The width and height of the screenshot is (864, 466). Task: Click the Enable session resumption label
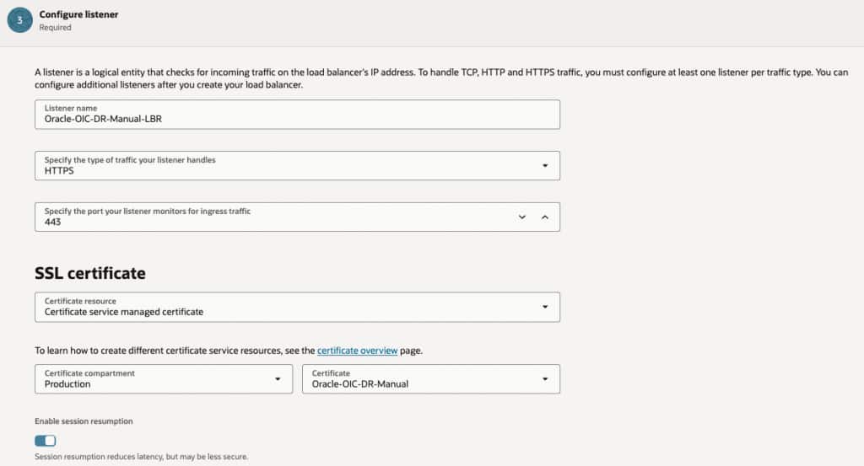[x=84, y=420]
